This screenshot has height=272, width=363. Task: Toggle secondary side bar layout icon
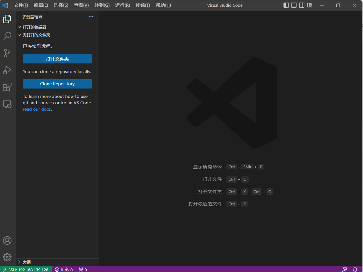point(302,5)
